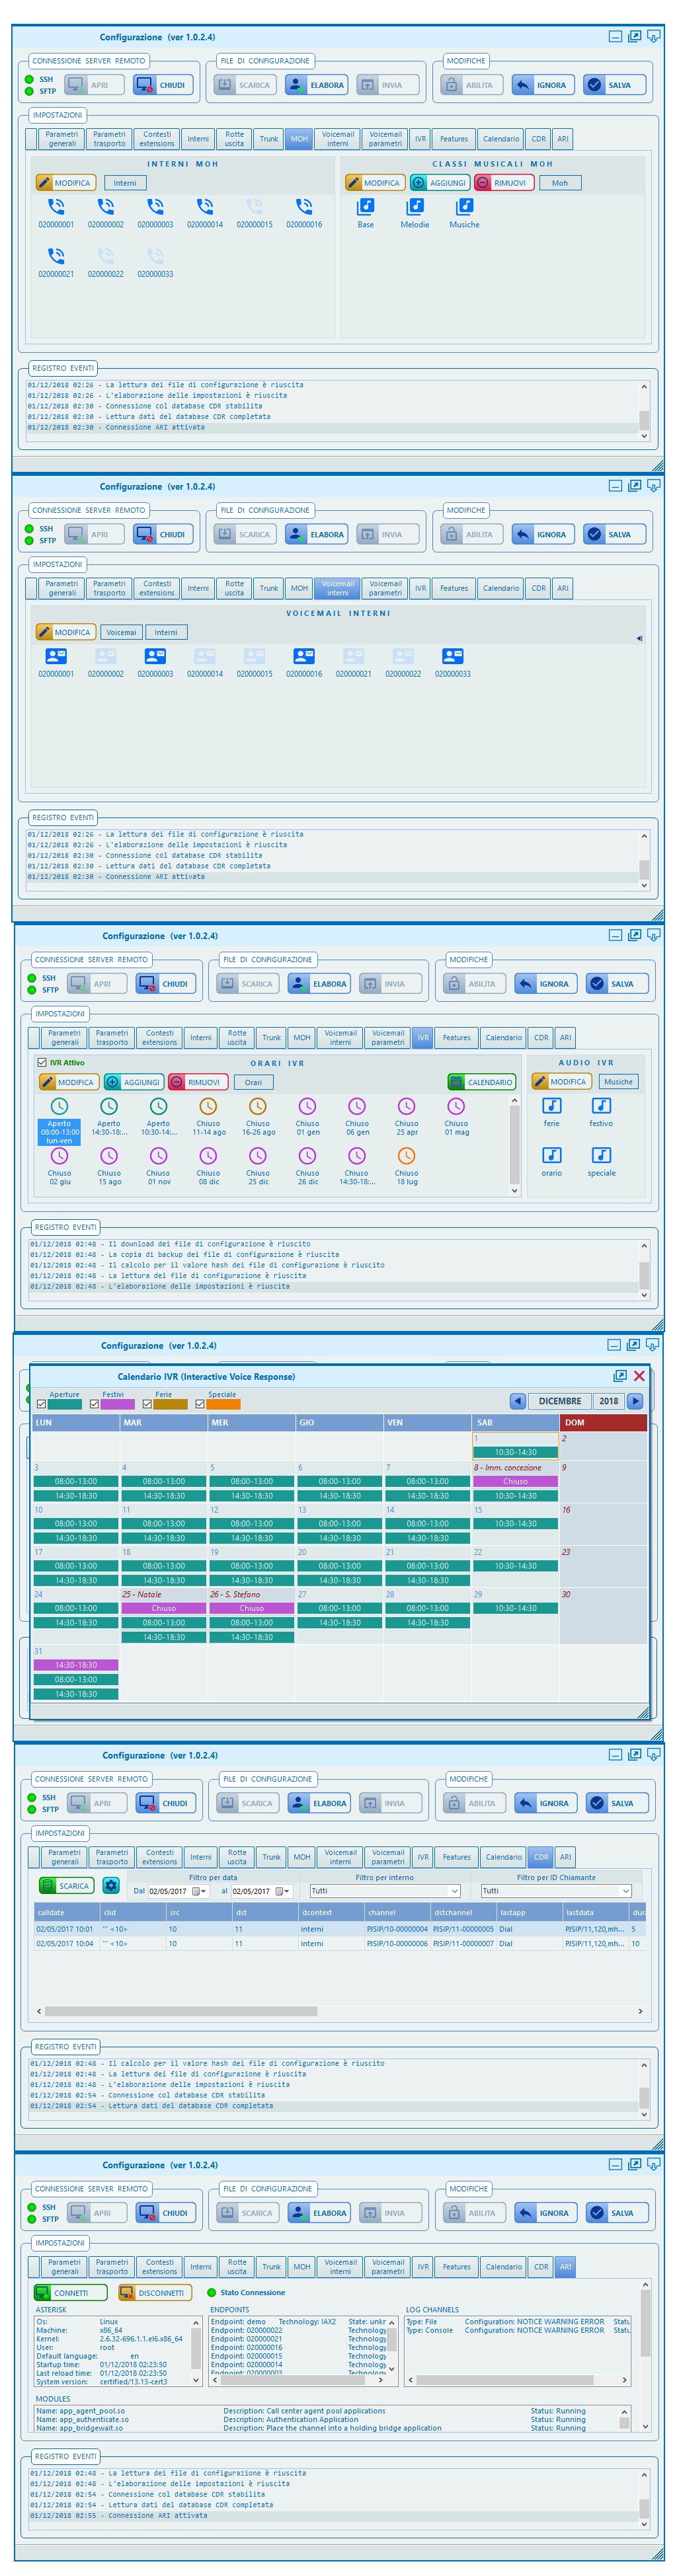Open the Dal date picker in CDR
The width and height of the screenshot is (677, 2576).
198,1891
